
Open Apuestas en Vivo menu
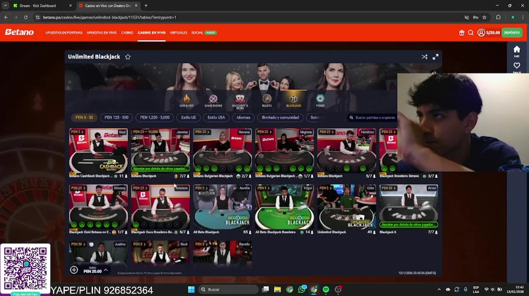point(101,32)
